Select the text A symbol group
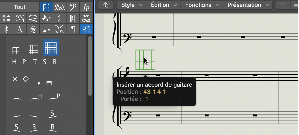Viewport: 299px width, 135px height. (20, 29)
